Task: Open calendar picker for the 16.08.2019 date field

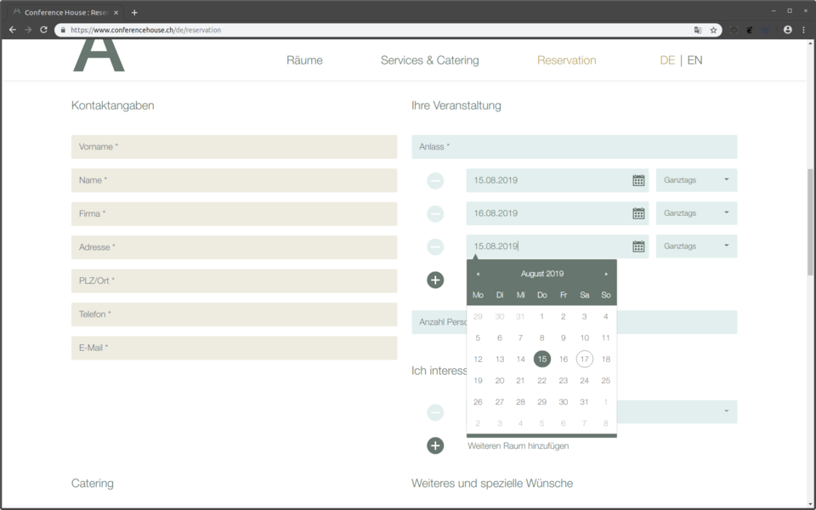Action: 638,213
